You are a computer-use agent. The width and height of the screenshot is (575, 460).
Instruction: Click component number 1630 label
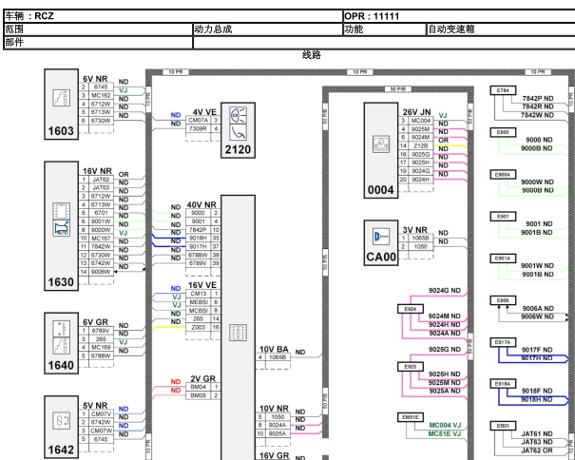[x=61, y=282]
